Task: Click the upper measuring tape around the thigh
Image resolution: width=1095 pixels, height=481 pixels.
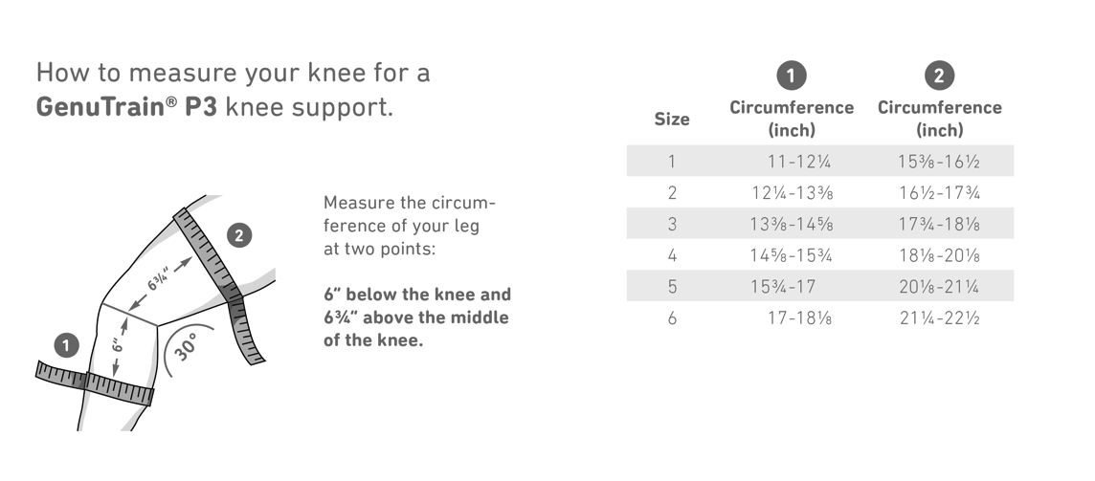Action: click(218, 286)
